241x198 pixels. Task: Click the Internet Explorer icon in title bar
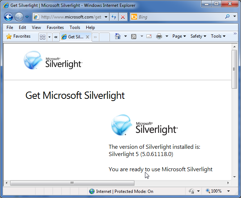[6, 5]
